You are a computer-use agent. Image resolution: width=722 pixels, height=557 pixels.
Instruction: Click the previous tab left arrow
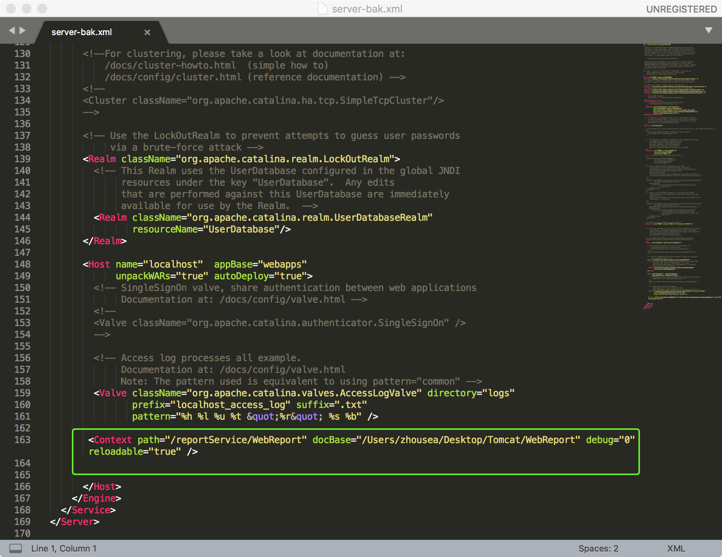pos(11,30)
